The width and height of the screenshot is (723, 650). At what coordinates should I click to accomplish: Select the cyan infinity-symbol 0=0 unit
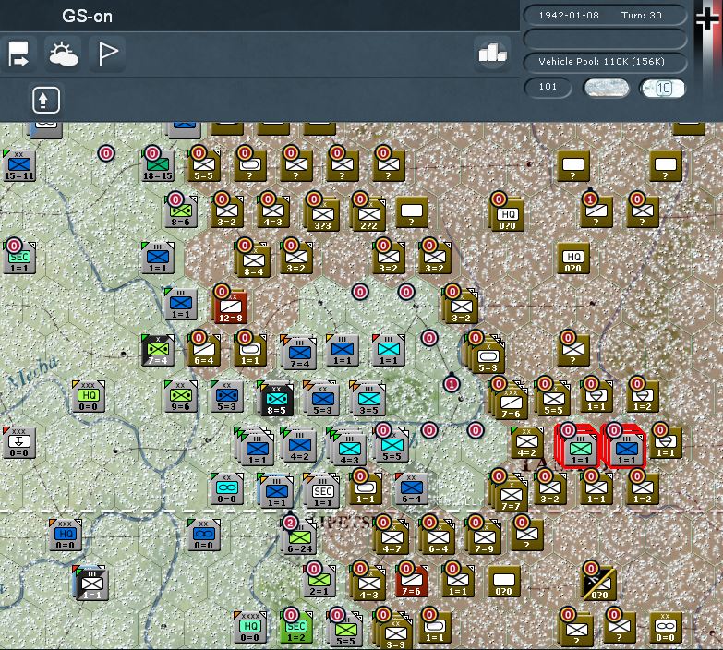pos(227,488)
